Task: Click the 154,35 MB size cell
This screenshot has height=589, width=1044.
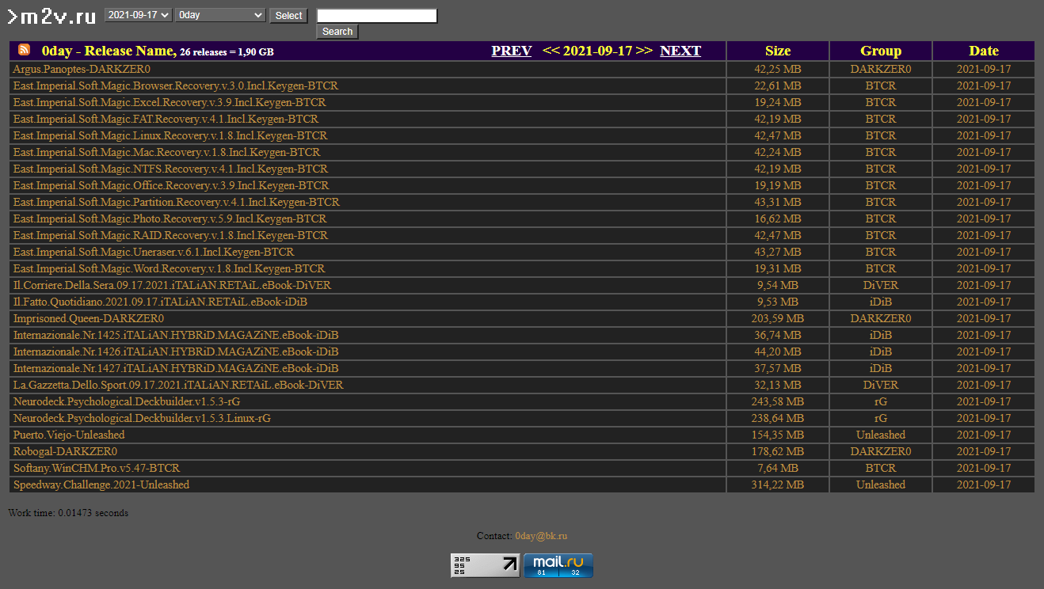Action: click(778, 435)
